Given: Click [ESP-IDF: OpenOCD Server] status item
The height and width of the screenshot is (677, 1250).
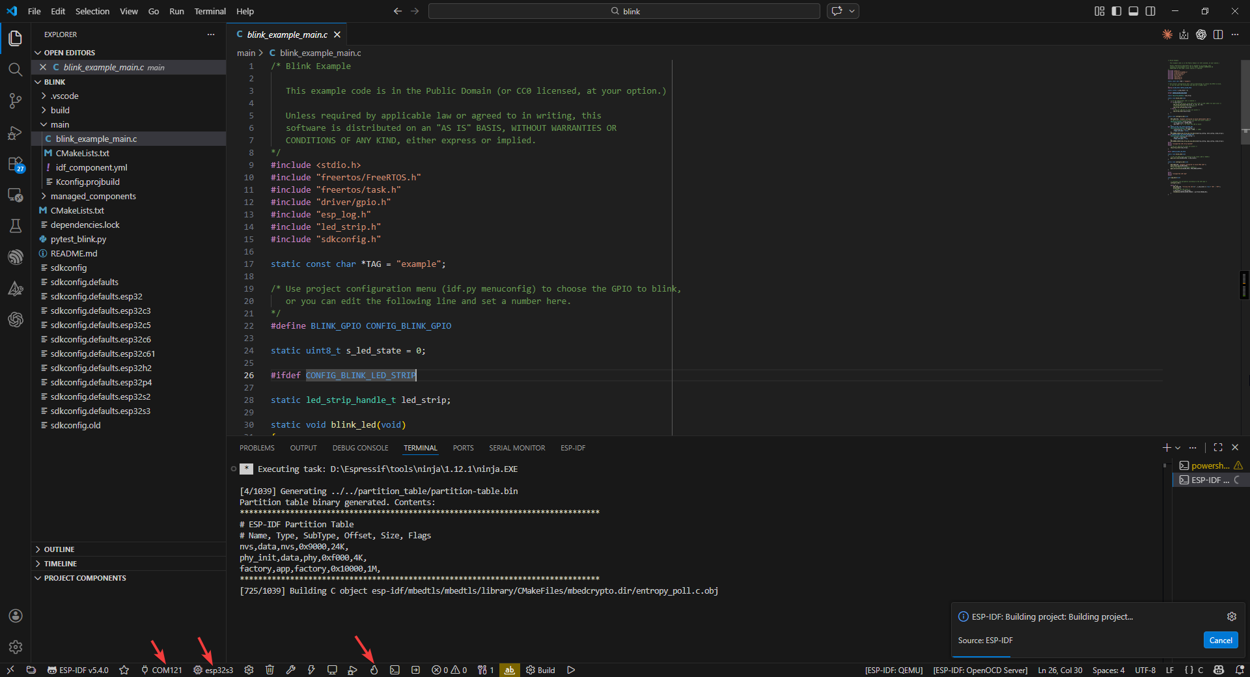Looking at the screenshot, I should tap(980, 670).
